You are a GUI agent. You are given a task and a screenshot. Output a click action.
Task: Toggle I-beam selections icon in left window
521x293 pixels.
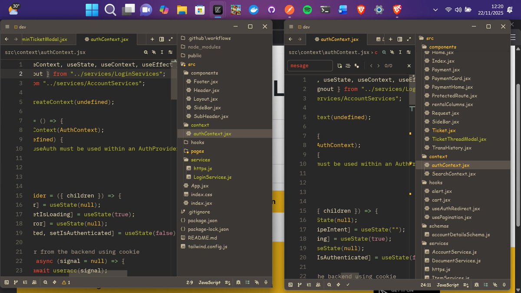pos(162,53)
